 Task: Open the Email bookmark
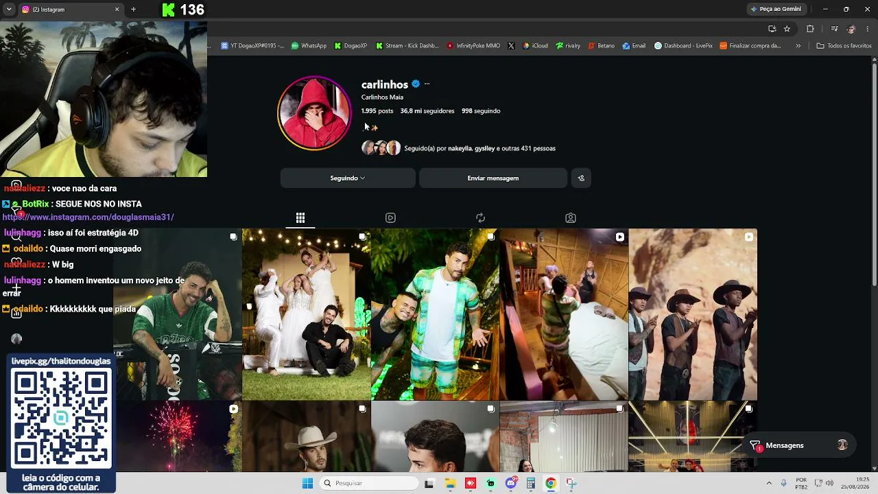pos(634,46)
